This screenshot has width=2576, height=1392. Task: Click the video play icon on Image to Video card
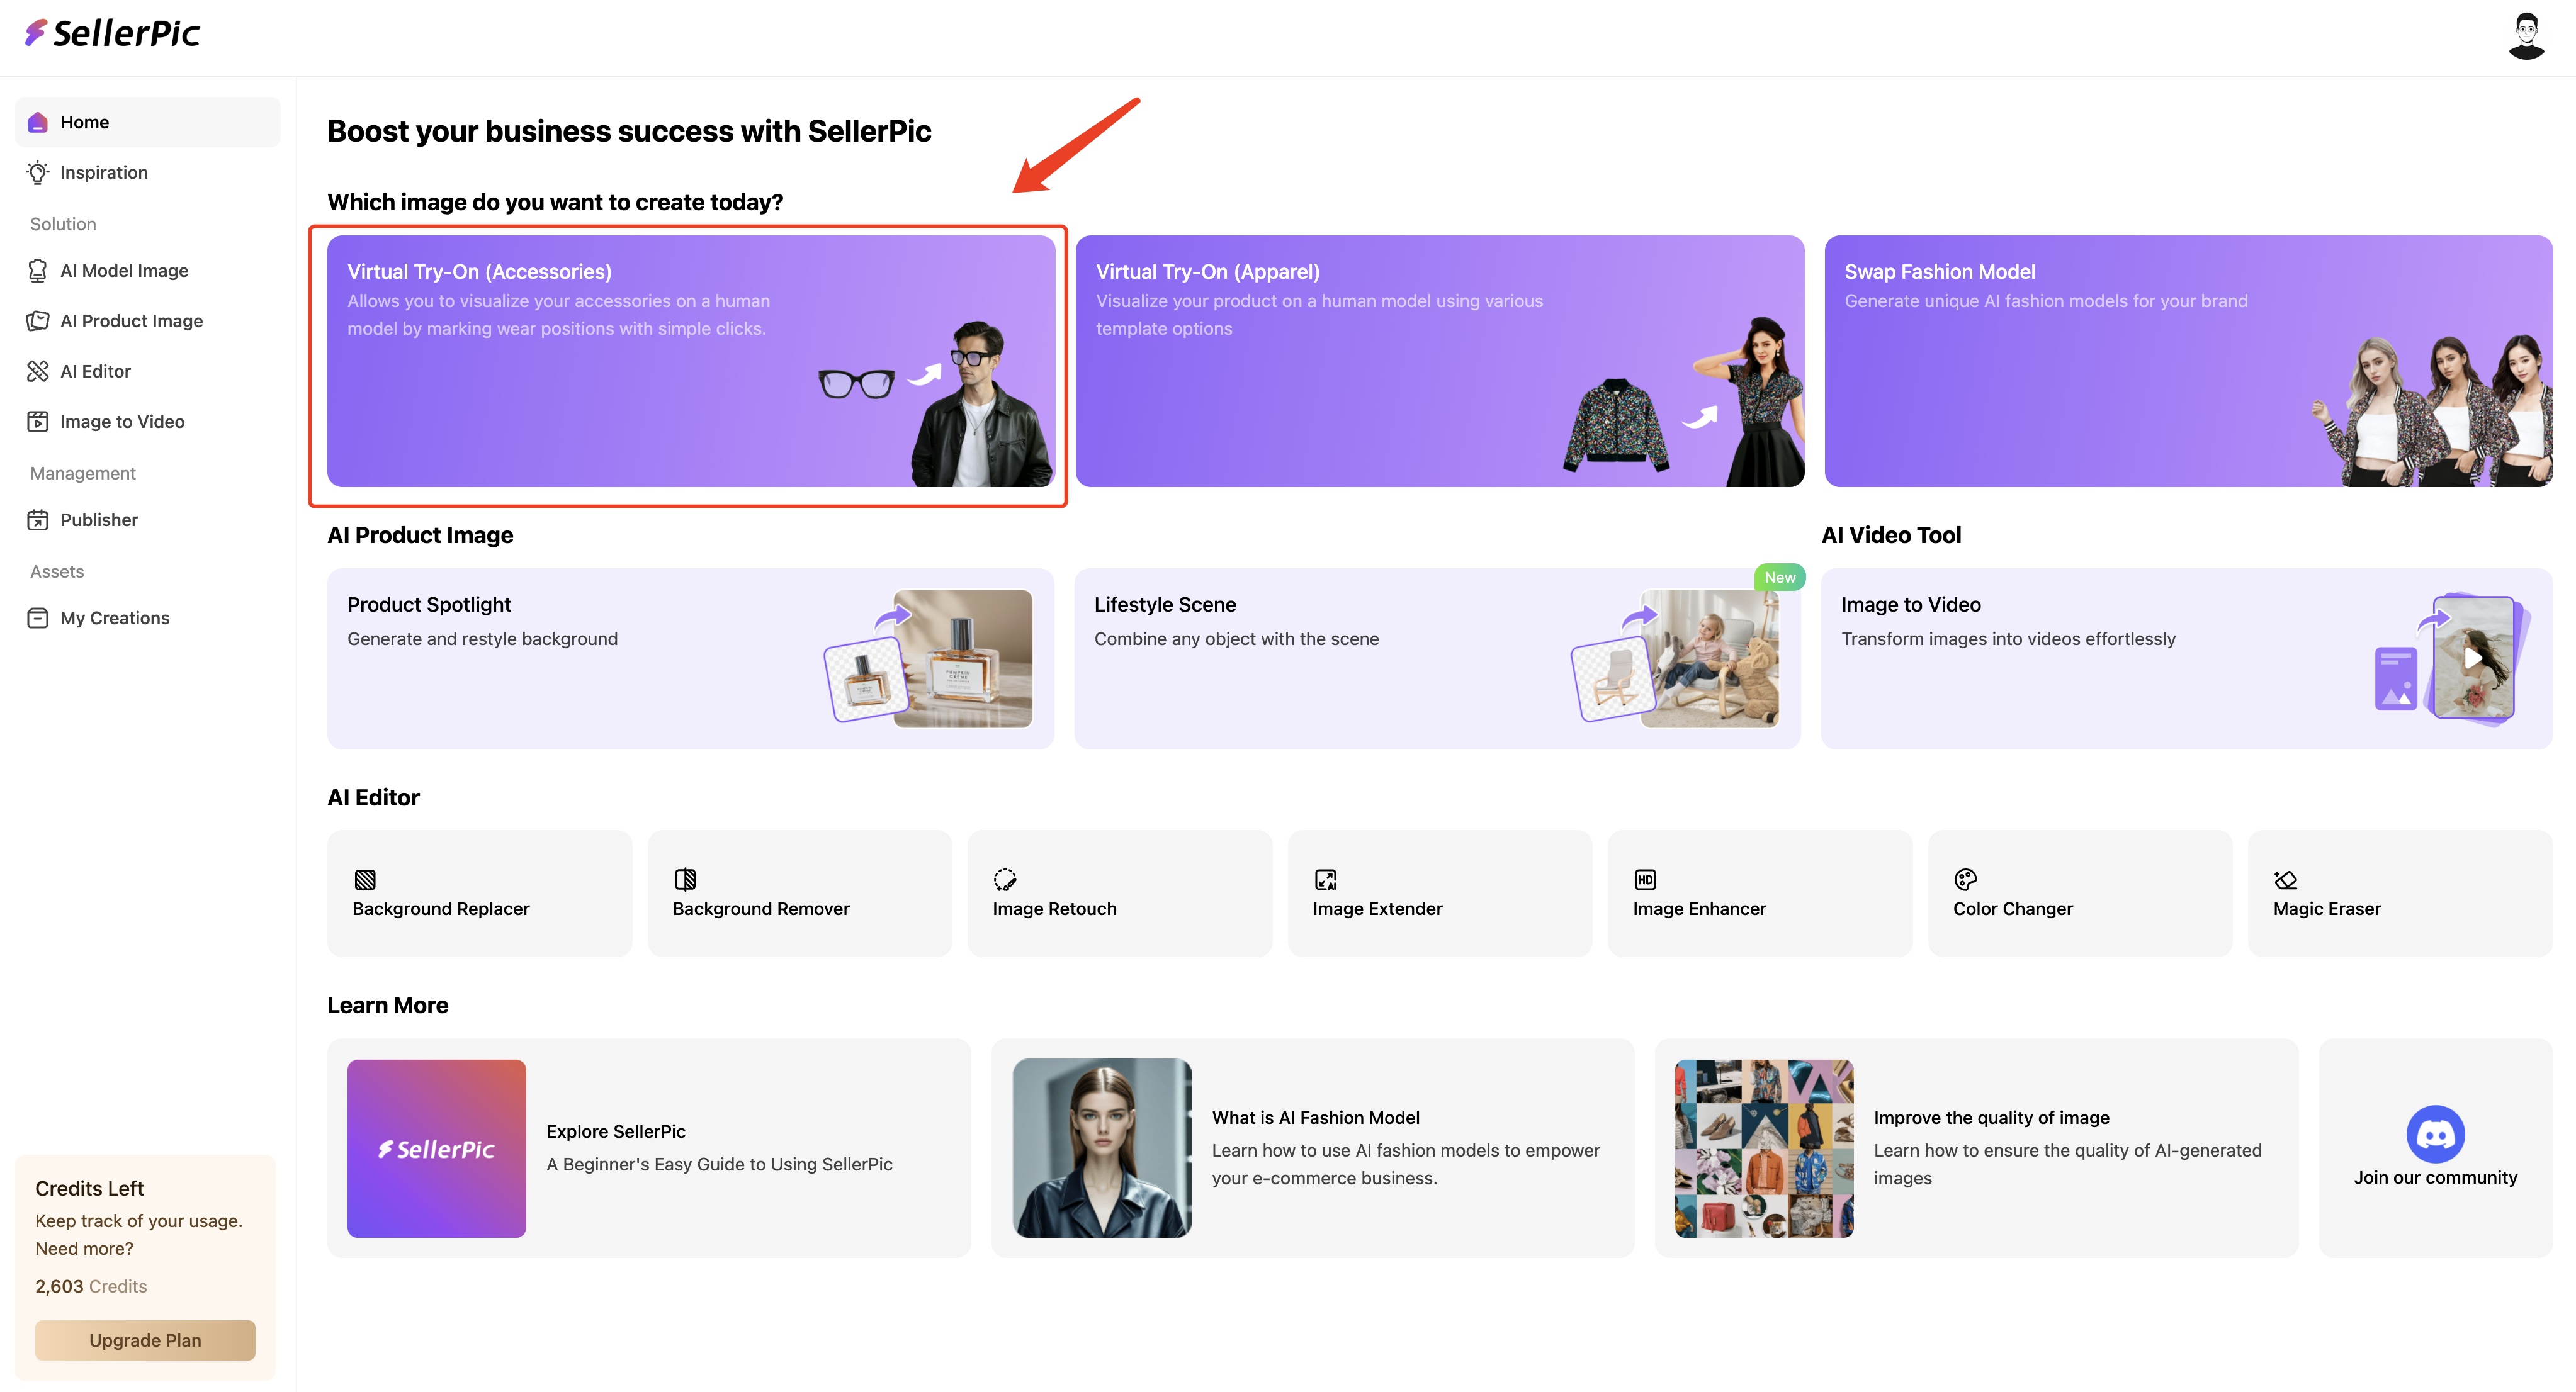pyautogui.click(x=2473, y=658)
